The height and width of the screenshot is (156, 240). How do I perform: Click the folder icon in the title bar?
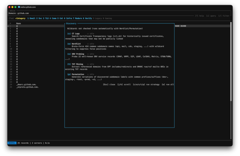(x=19, y=7)
